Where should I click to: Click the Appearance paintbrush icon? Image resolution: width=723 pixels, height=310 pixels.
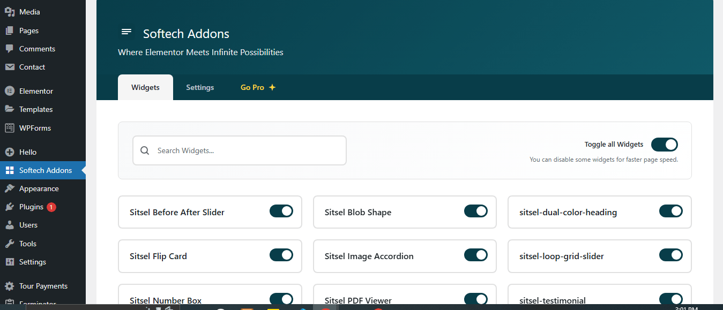pos(10,188)
